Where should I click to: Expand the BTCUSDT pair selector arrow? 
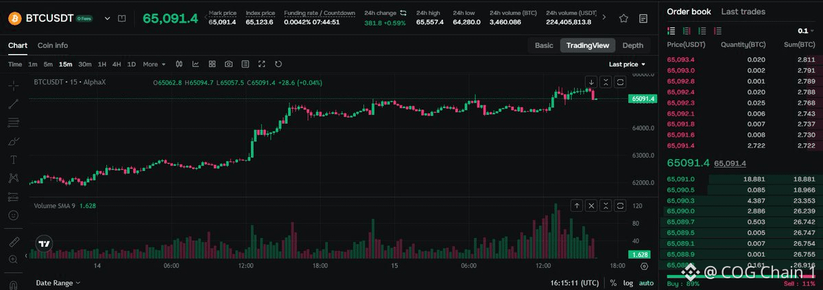(x=107, y=18)
